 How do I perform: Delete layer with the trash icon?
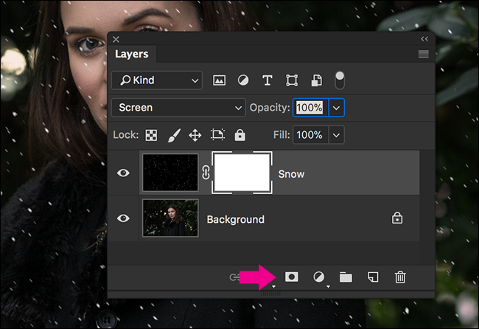pyautogui.click(x=400, y=277)
